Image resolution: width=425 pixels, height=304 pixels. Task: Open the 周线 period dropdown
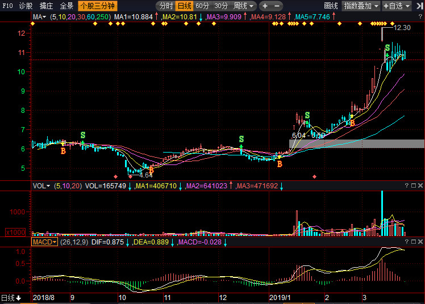click(x=243, y=6)
